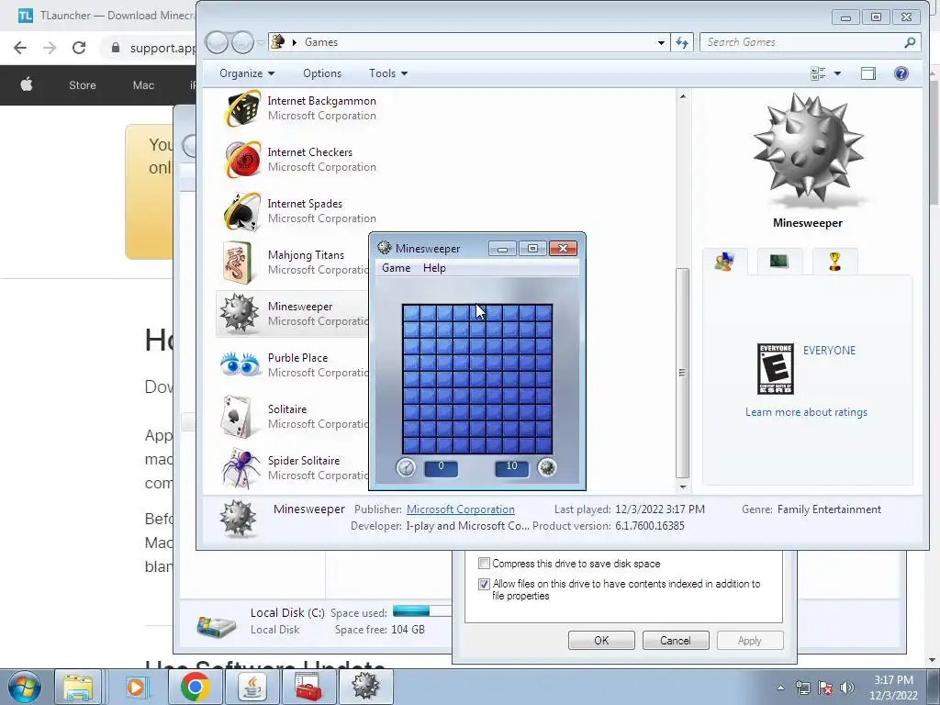Select the Purble Place eyes icon
The height and width of the screenshot is (705, 940).
tap(240, 364)
